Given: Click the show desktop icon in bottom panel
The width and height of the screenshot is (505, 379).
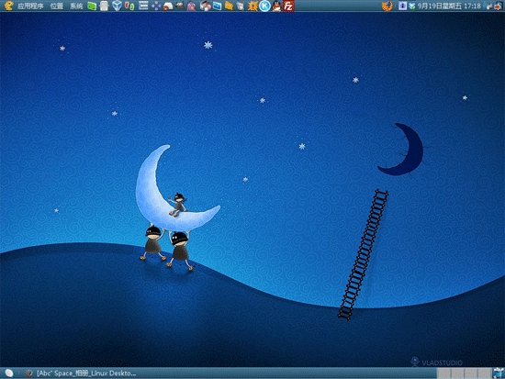Looking at the screenshot, I should pos(9,373).
